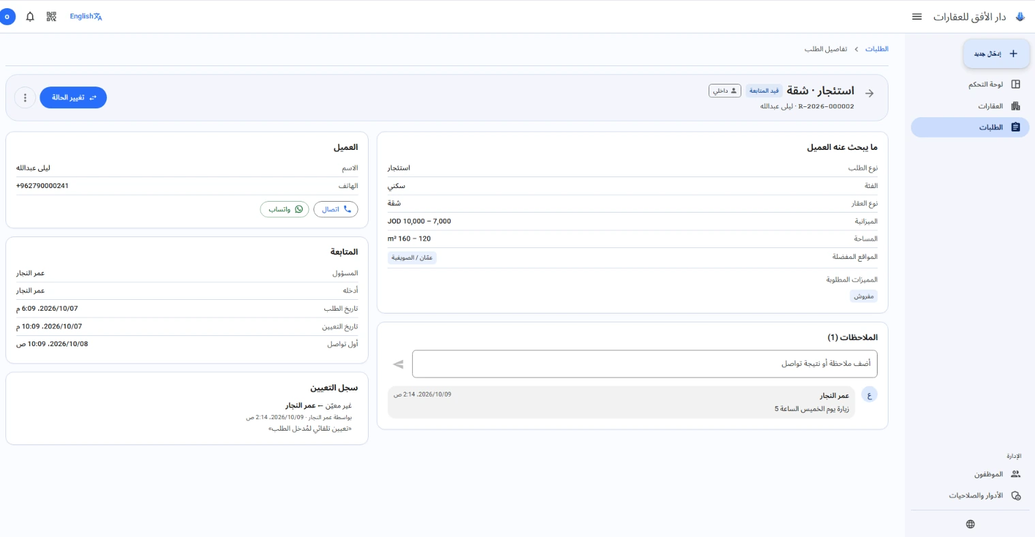Click the request heading استئجار · شقة
This screenshot has width=1035, height=537.
pyautogui.click(x=820, y=91)
